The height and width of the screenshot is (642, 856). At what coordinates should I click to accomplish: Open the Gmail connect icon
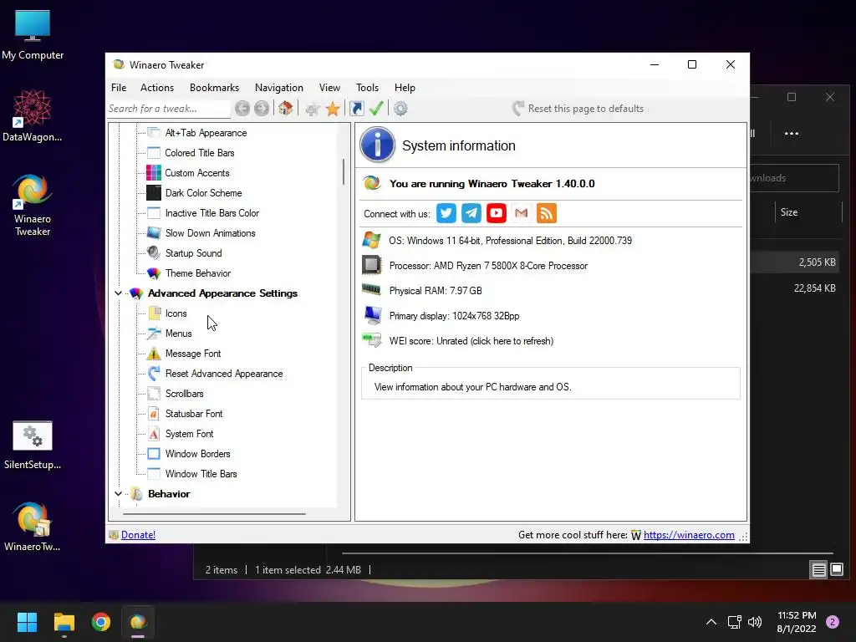click(x=522, y=213)
